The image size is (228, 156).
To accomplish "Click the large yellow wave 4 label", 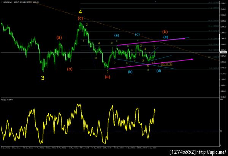I will click(x=81, y=12).
